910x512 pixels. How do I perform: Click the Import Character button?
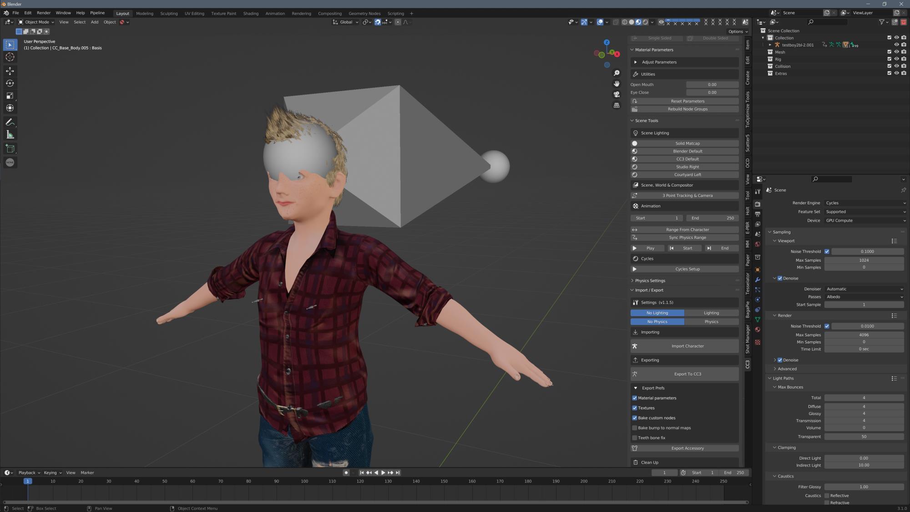click(x=684, y=346)
